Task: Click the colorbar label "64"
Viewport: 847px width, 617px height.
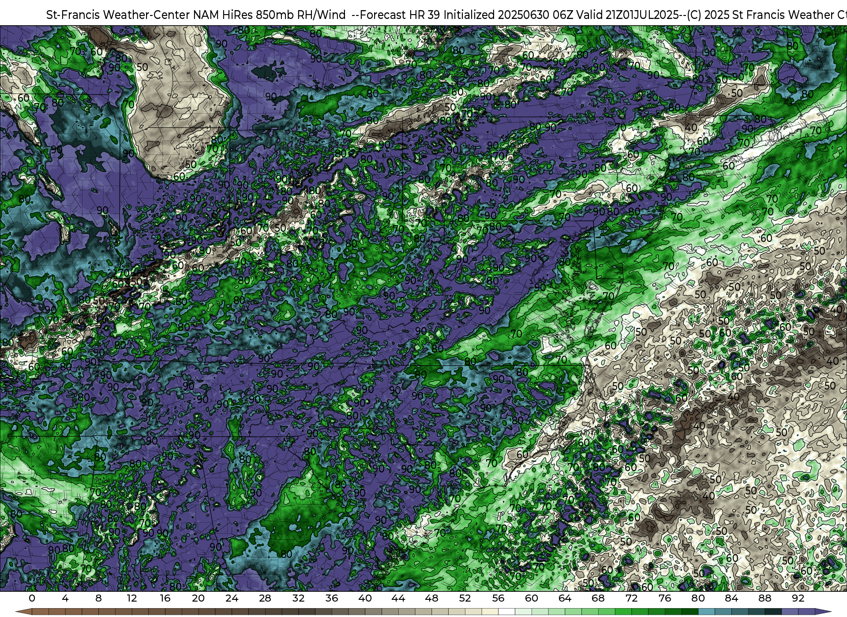Action: [565, 598]
